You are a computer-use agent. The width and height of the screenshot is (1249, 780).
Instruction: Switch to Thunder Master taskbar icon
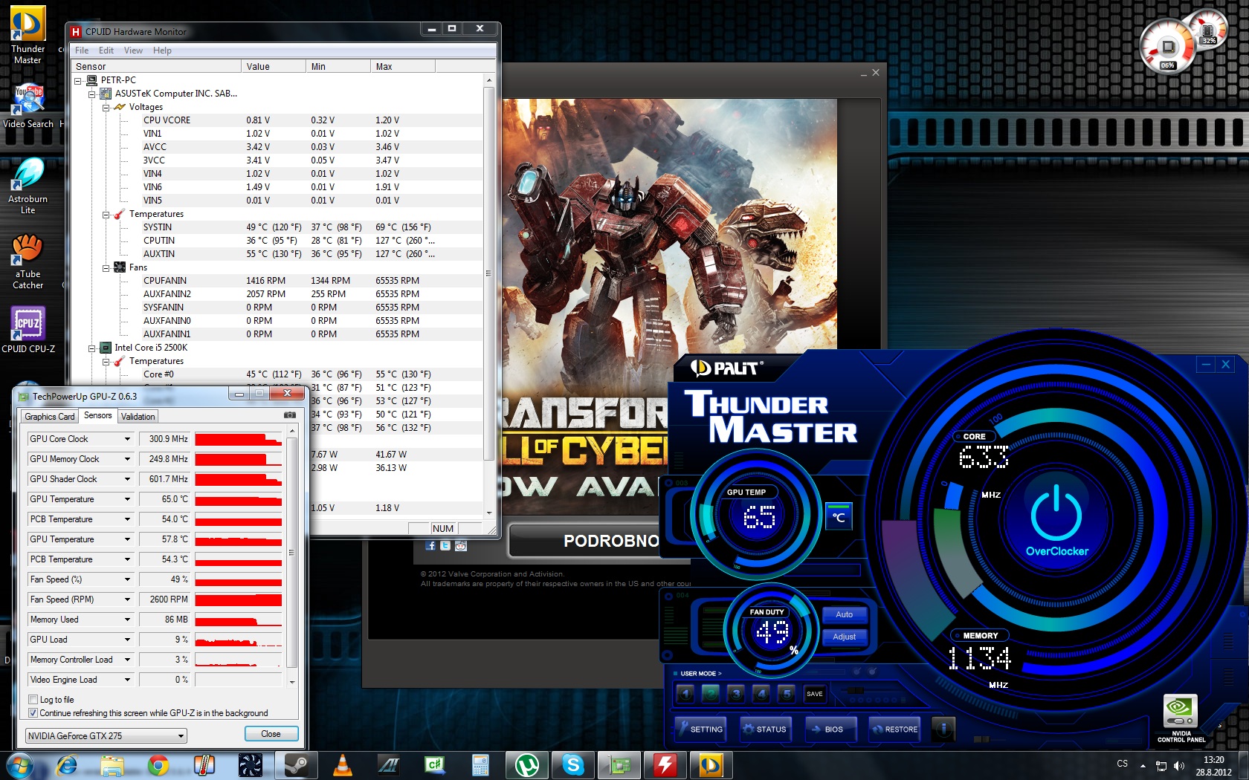tap(711, 765)
